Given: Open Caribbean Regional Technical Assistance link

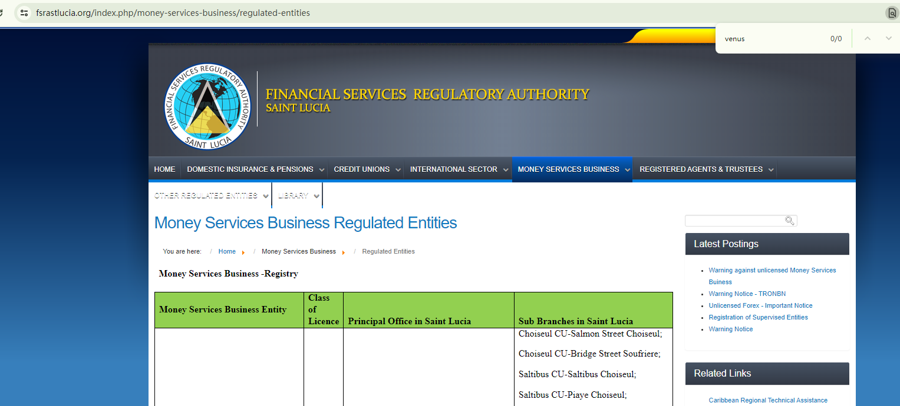Looking at the screenshot, I should click(768, 400).
